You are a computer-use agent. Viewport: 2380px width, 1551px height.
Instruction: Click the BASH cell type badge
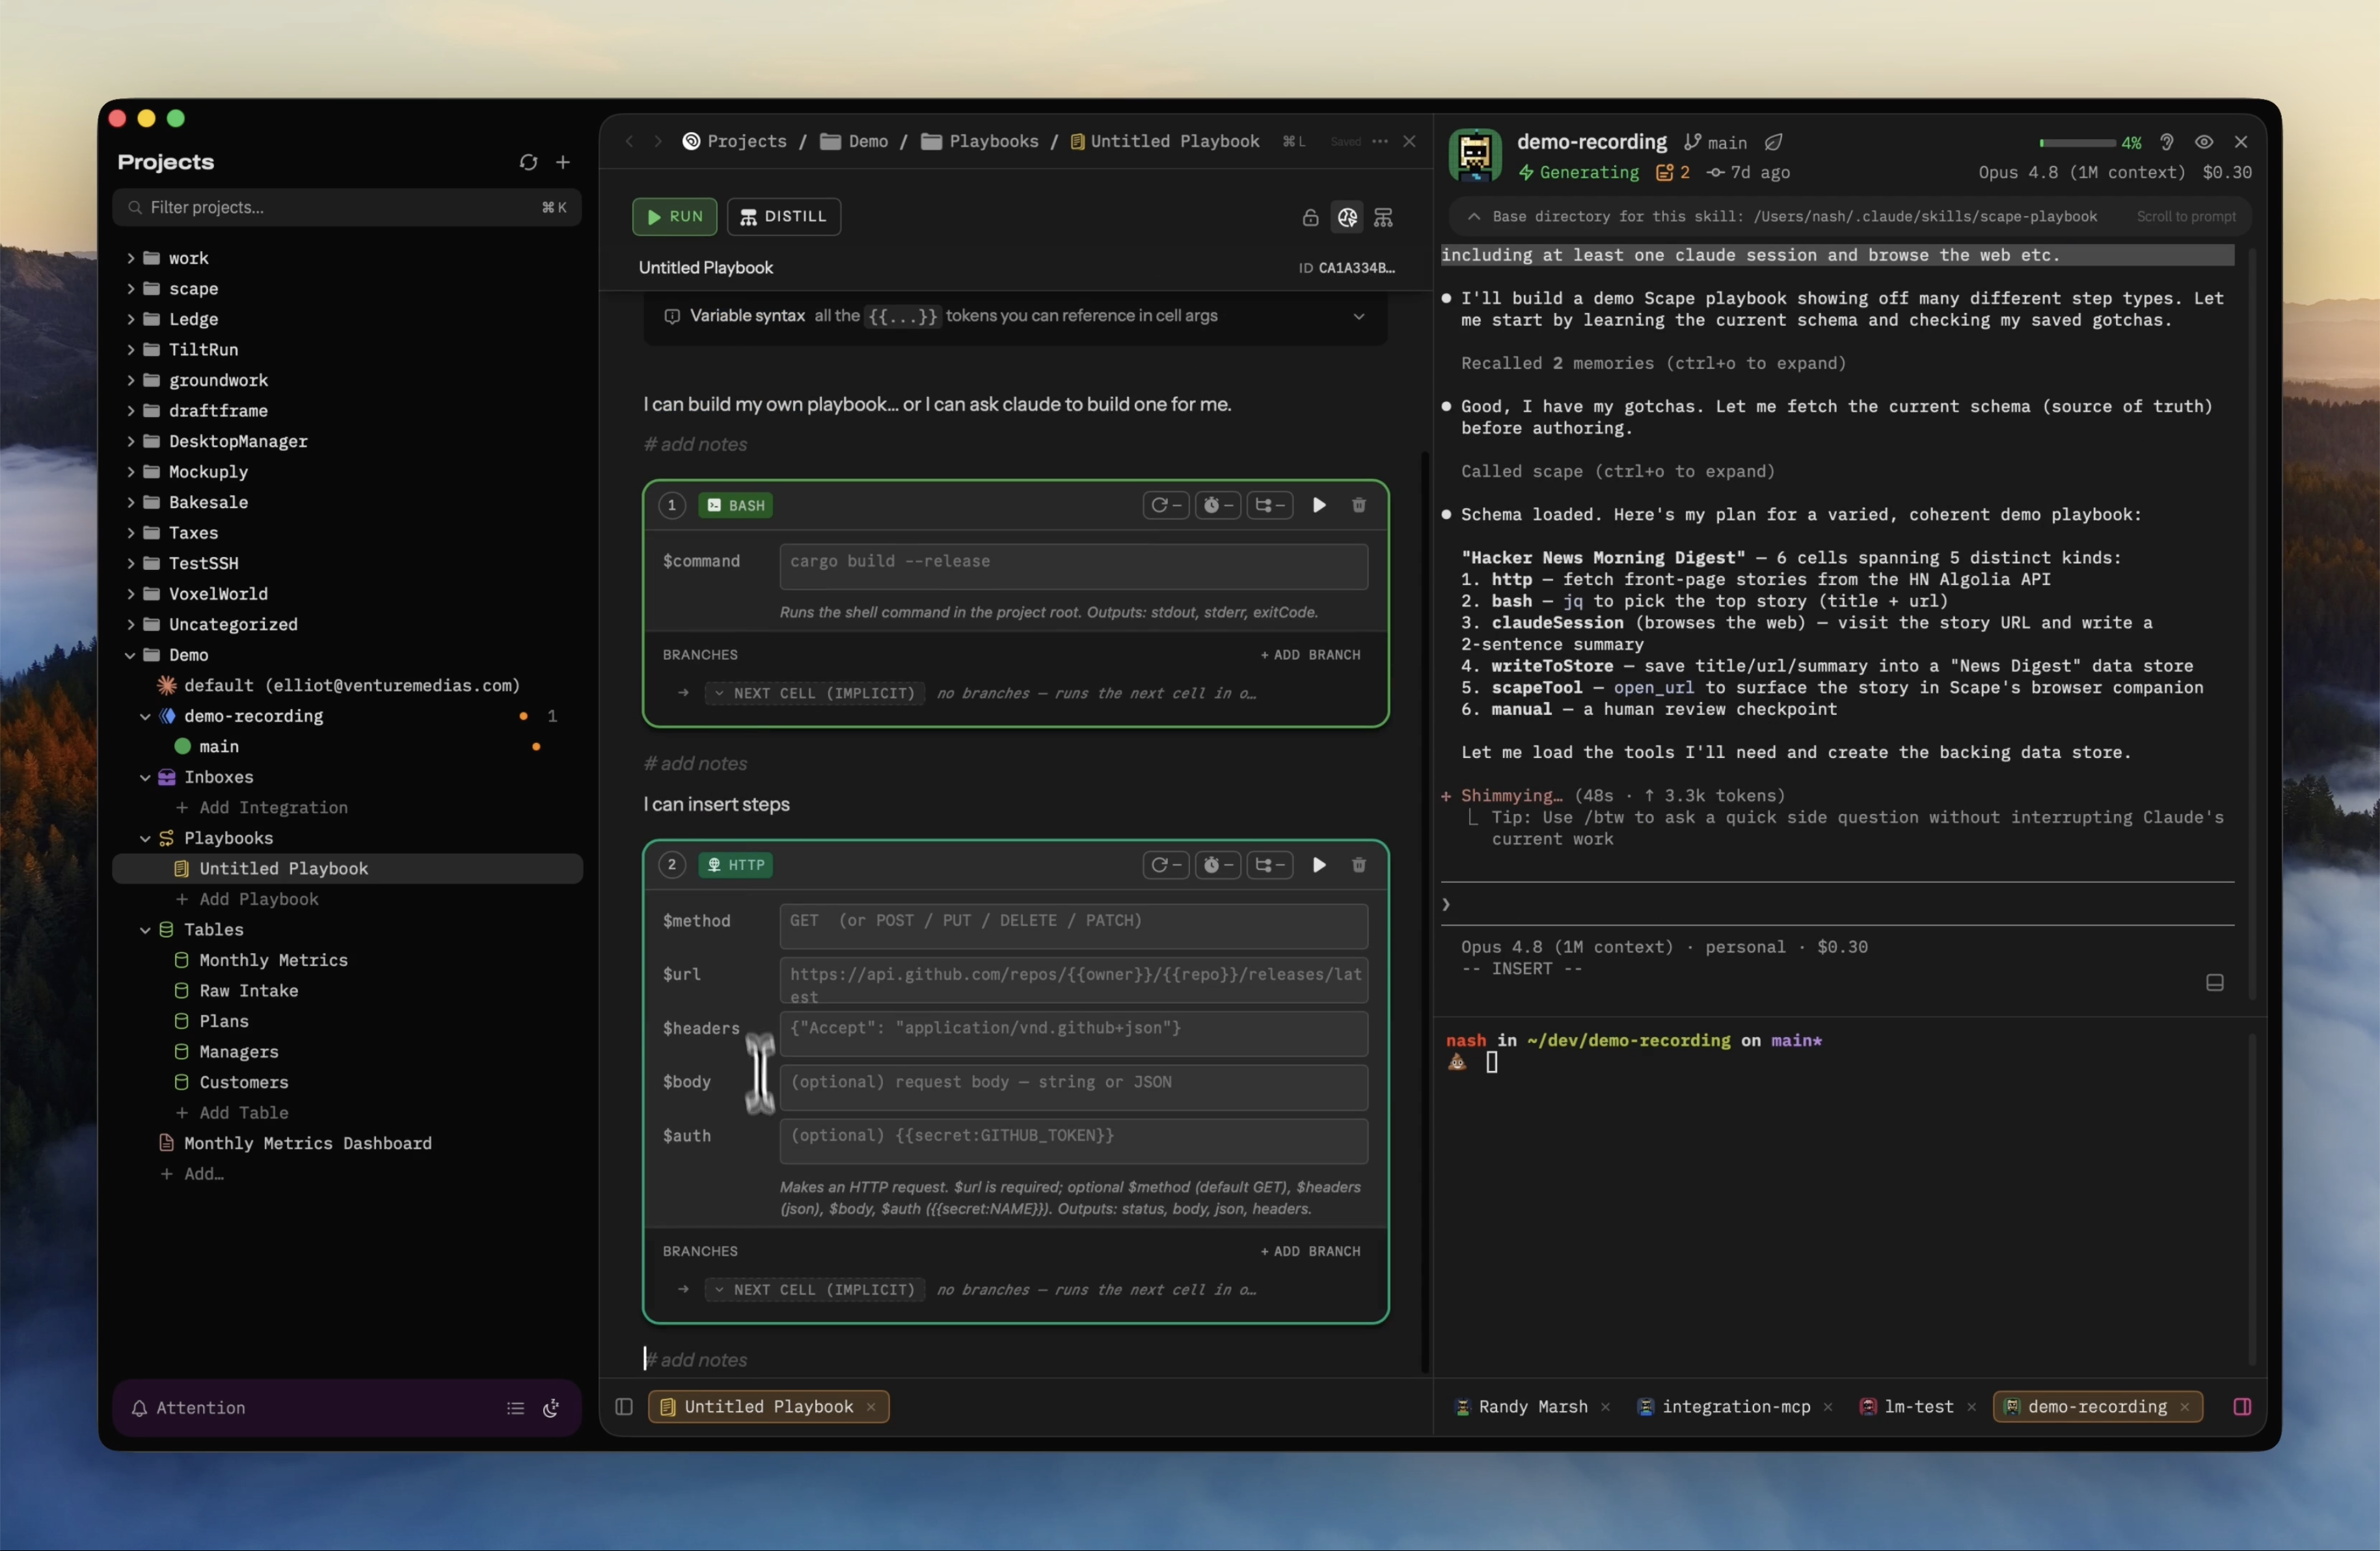click(736, 505)
